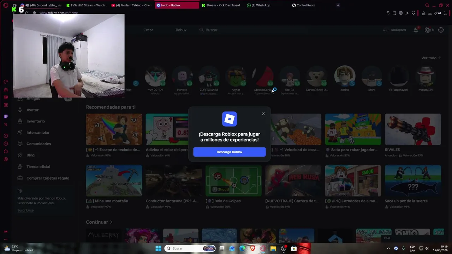Open the Opera sidebar history clock icon
Image resolution: width=452 pixels, height=254 pixels.
coord(6,144)
